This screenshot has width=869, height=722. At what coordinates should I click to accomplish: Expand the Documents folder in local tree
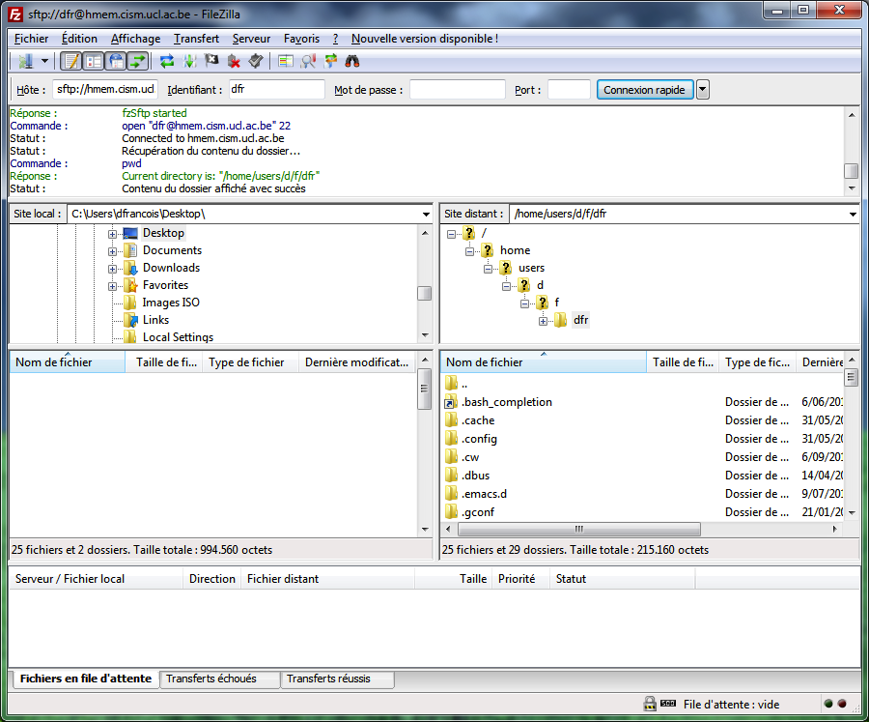coord(113,251)
